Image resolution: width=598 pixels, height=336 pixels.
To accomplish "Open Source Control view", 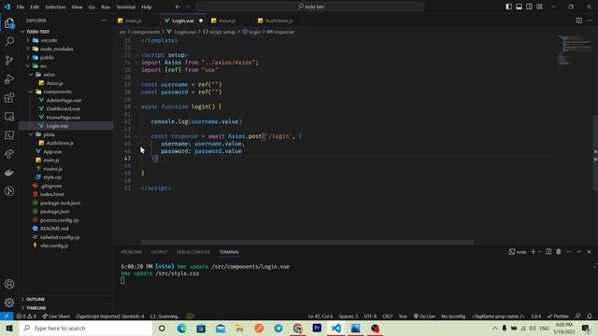I will (x=9, y=60).
